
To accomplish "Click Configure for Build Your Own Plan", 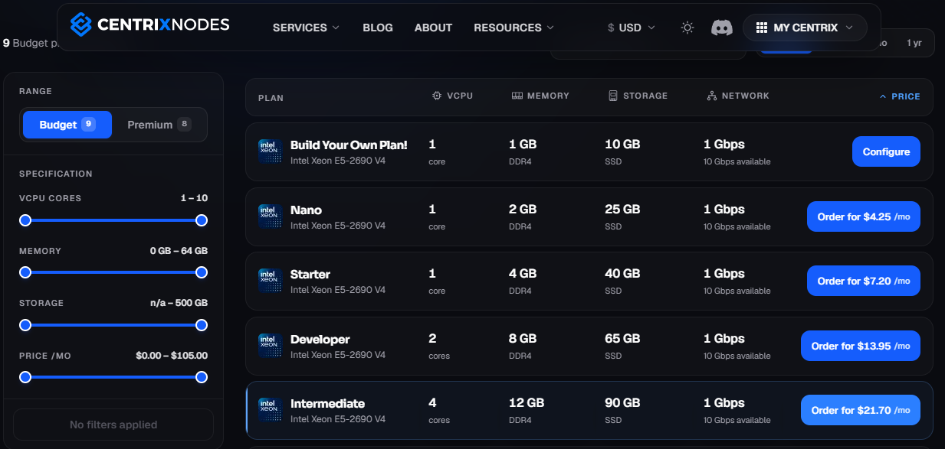I will tap(886, 151).
